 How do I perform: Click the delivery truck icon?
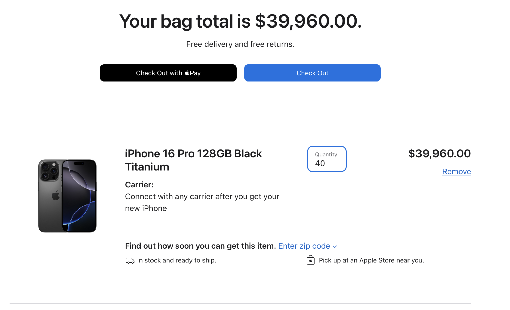[x=130, y=260]
